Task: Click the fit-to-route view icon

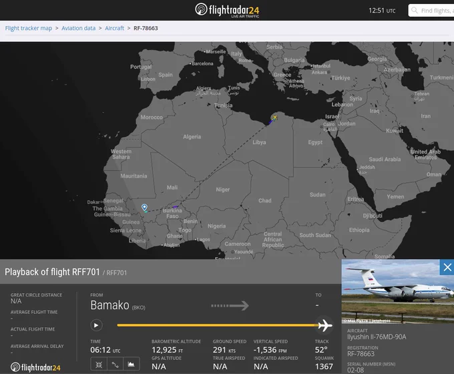Action: tap(99, 365)
